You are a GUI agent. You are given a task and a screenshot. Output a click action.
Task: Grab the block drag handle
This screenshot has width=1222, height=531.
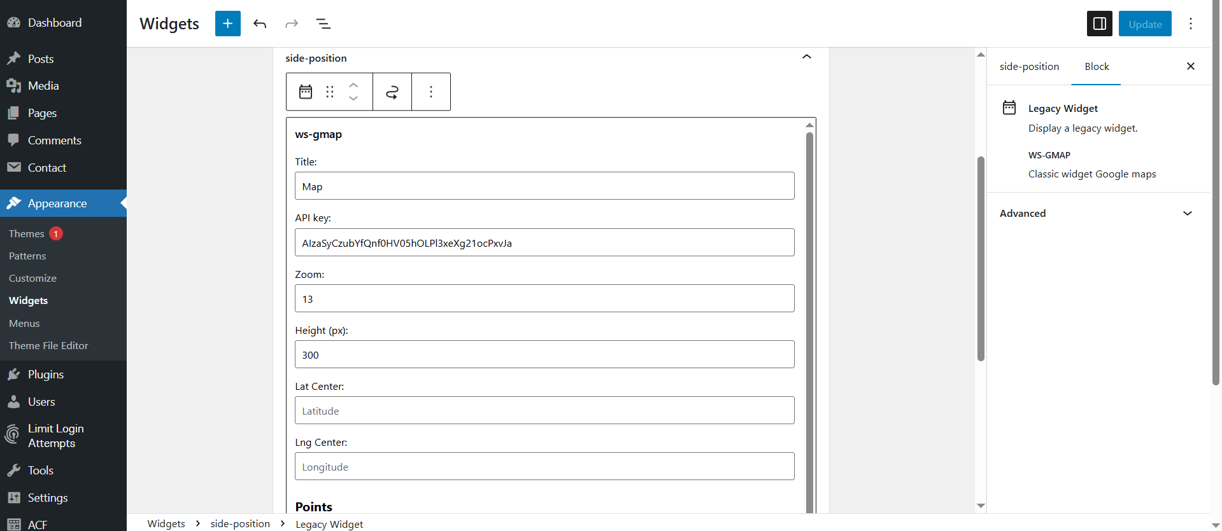coord(330,92)
